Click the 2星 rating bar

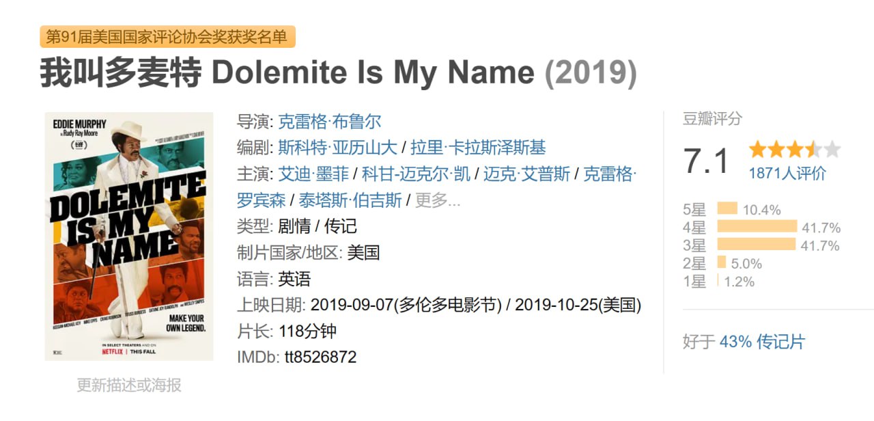[722, 262]
